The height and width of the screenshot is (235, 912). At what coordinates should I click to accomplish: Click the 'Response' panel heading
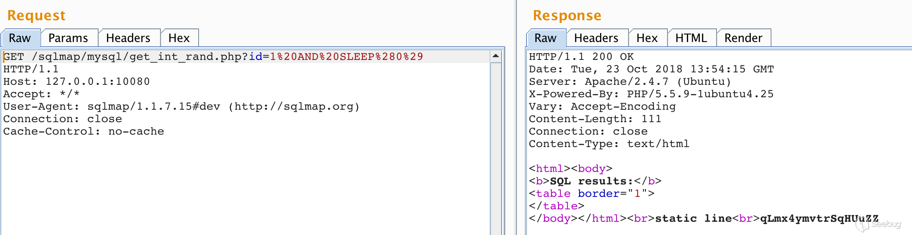567,16
